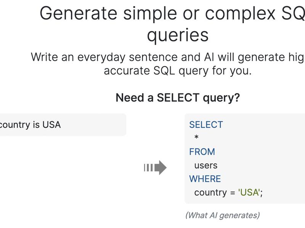Click the gray striped arrow icon
Screen dimensions: 305x228
(155, 168)
